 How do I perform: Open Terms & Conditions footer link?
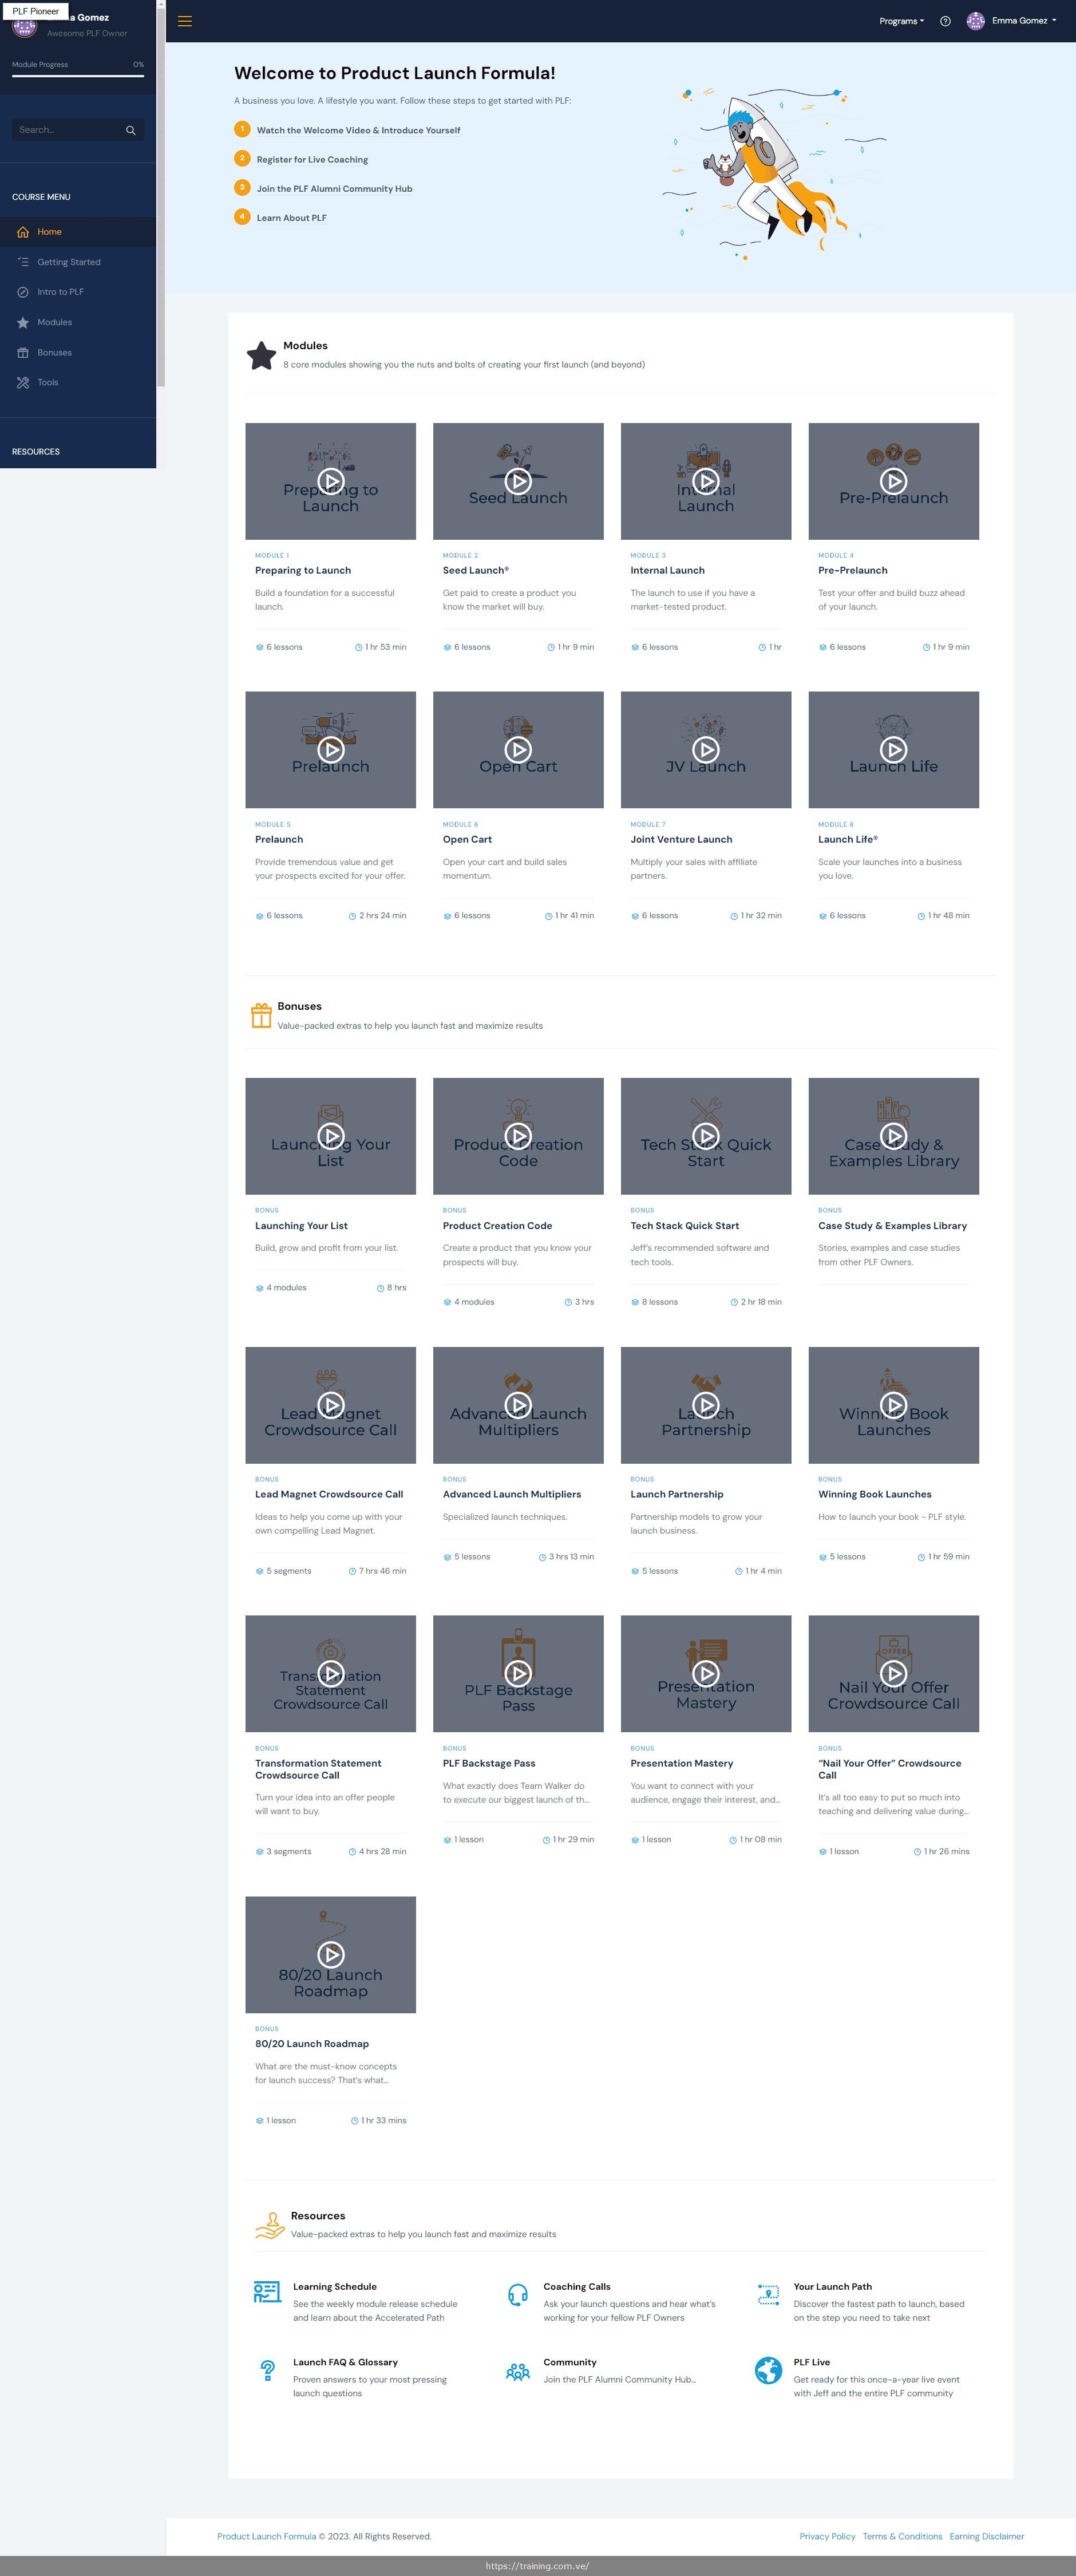pos(902,2536)
